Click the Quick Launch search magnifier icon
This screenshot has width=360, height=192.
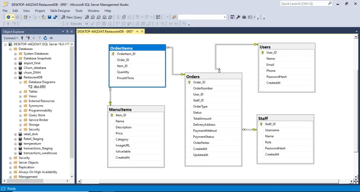click(x=330, y=4)
